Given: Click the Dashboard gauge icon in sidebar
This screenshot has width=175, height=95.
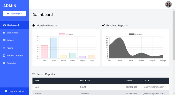Looking at the screenshot, I should (4, 25).
